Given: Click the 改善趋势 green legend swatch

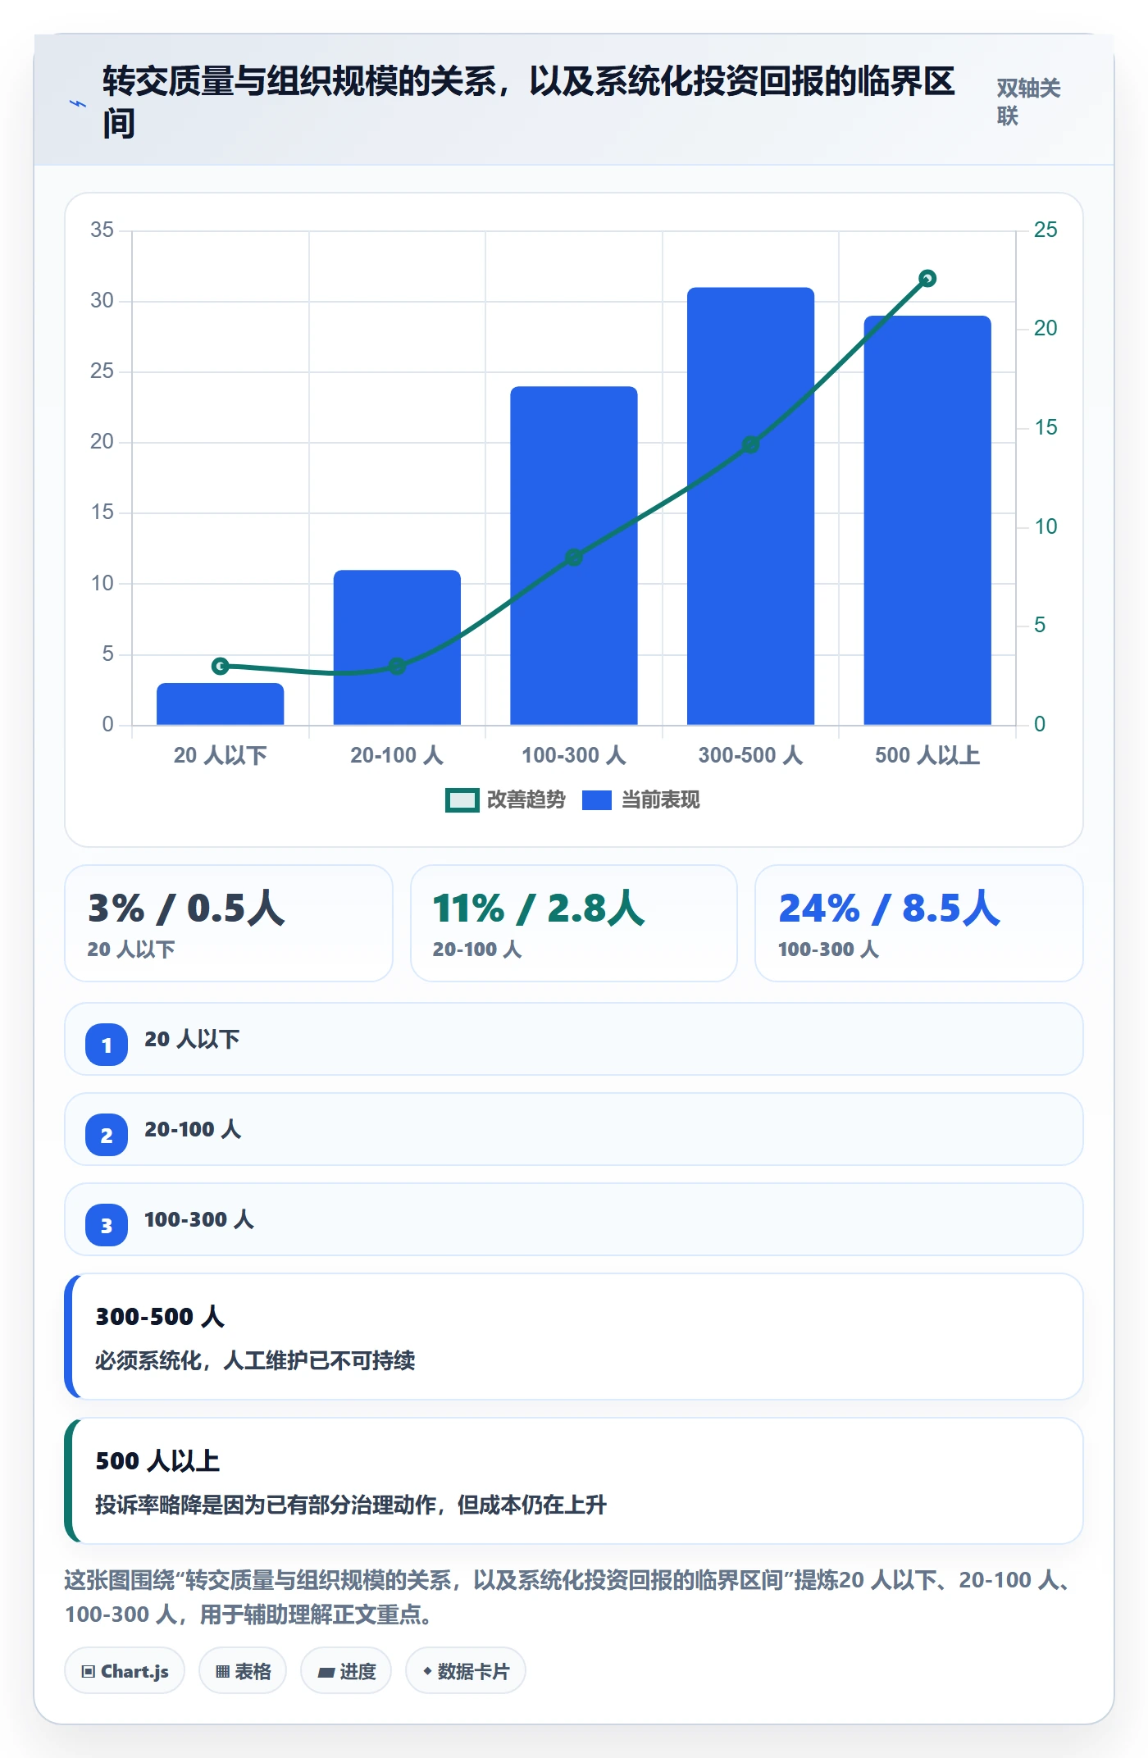Looking at the screenshot, I should pyautogui.click(x=462, y=800).
